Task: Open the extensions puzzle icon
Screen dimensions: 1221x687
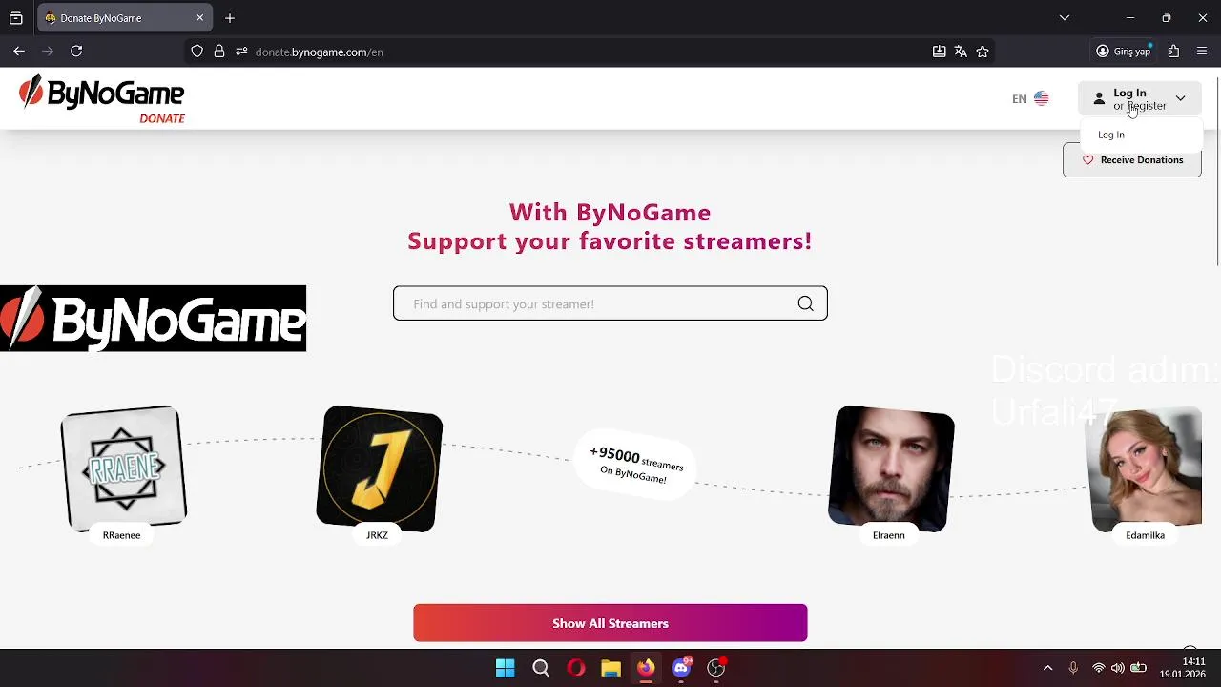Action: [x=1173, y=52]
